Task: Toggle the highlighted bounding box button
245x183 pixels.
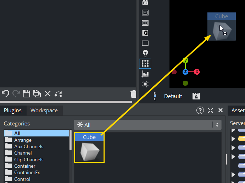Action: (x=145, y=64)
